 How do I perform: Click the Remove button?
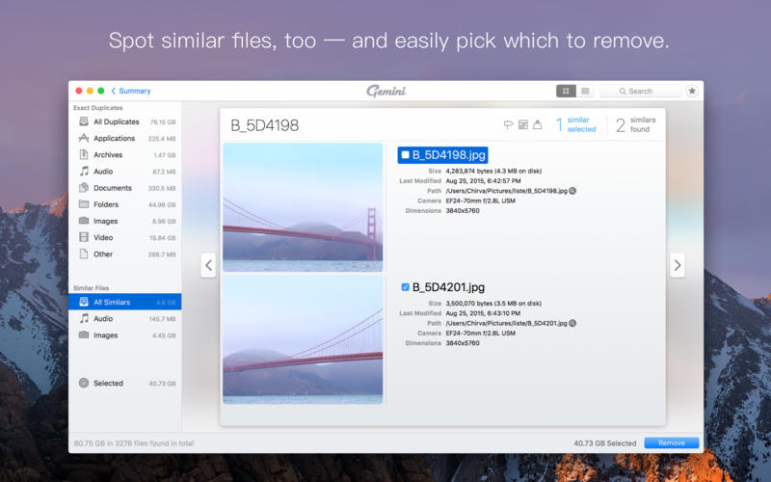(672, 443)
